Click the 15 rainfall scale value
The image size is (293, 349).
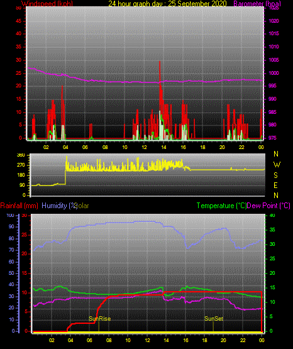click(x=25, y=273)
